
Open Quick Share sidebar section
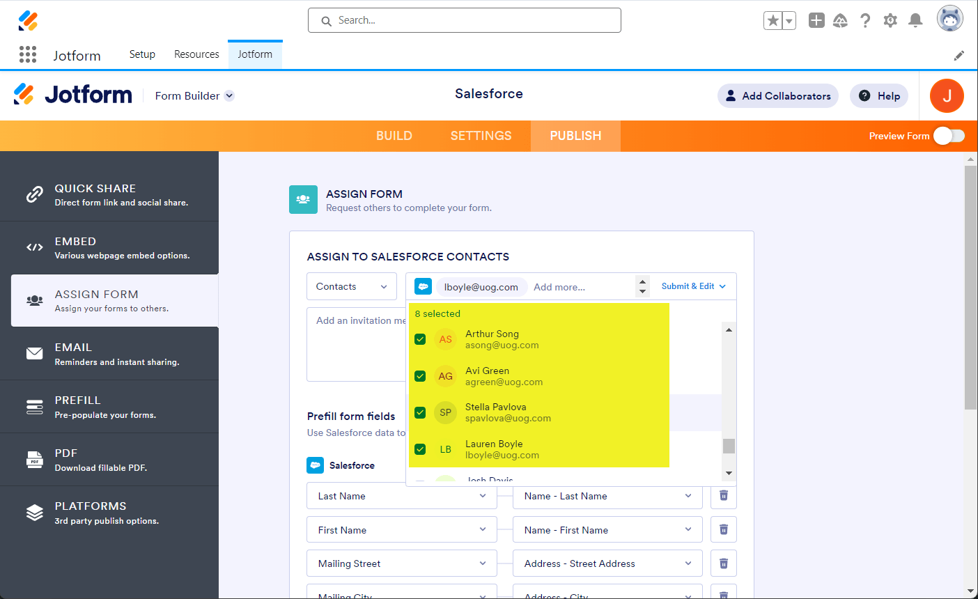(109, 195)
